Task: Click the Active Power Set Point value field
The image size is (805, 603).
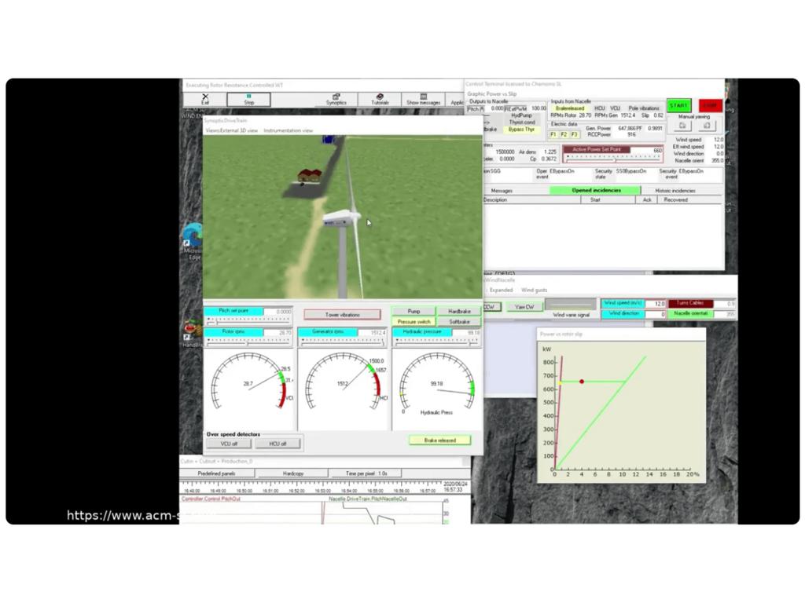Action: click(x=646, y=150)
